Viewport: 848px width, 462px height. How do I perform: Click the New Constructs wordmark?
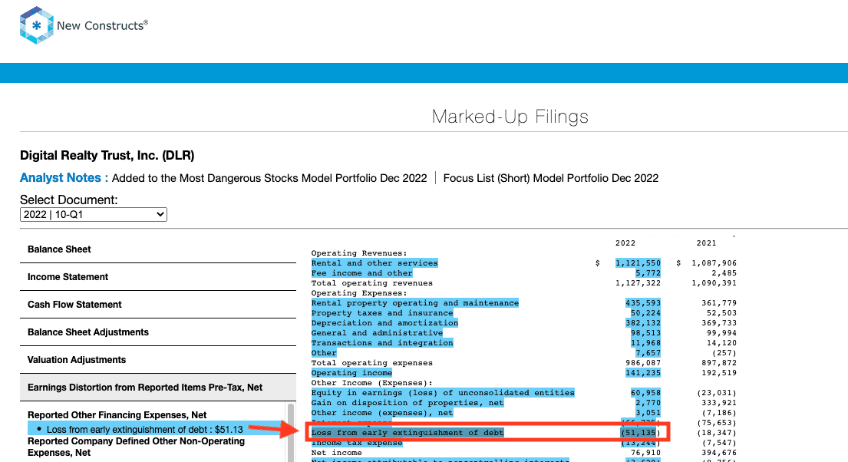click(102, 25)
